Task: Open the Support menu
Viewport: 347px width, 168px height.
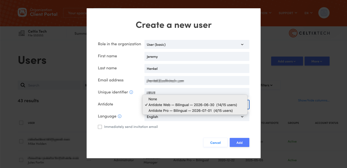Action: point(288,13)
